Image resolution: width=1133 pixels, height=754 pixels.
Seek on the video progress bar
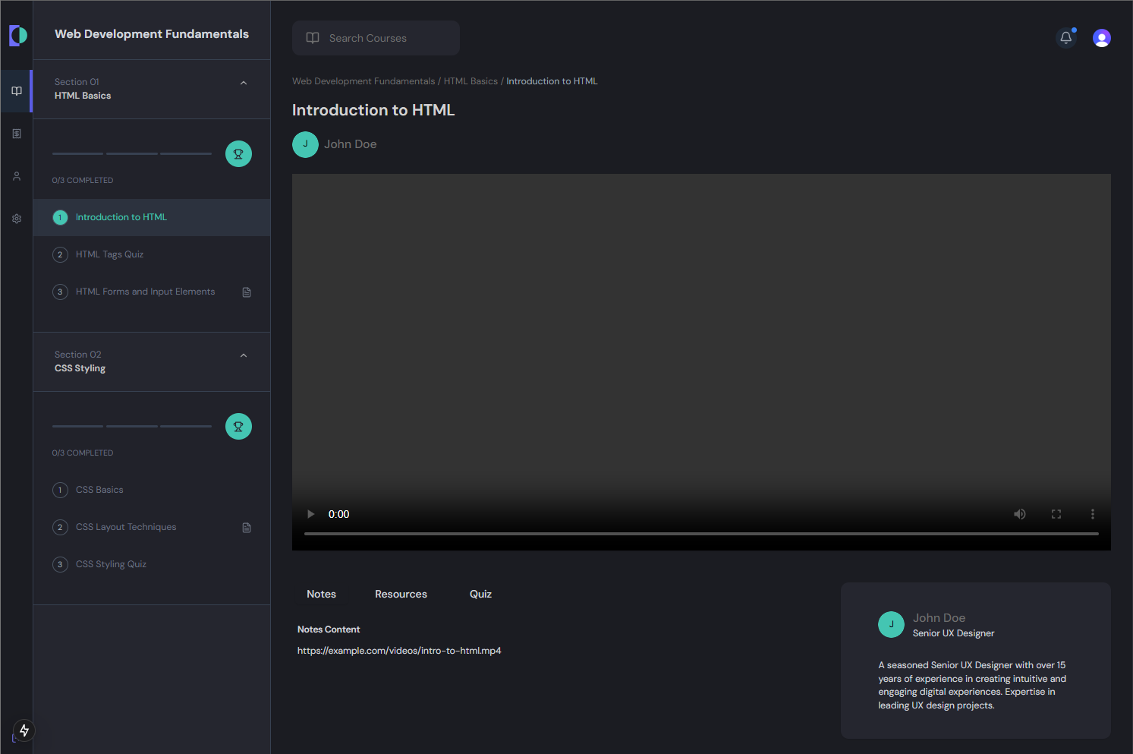[701, 534]
